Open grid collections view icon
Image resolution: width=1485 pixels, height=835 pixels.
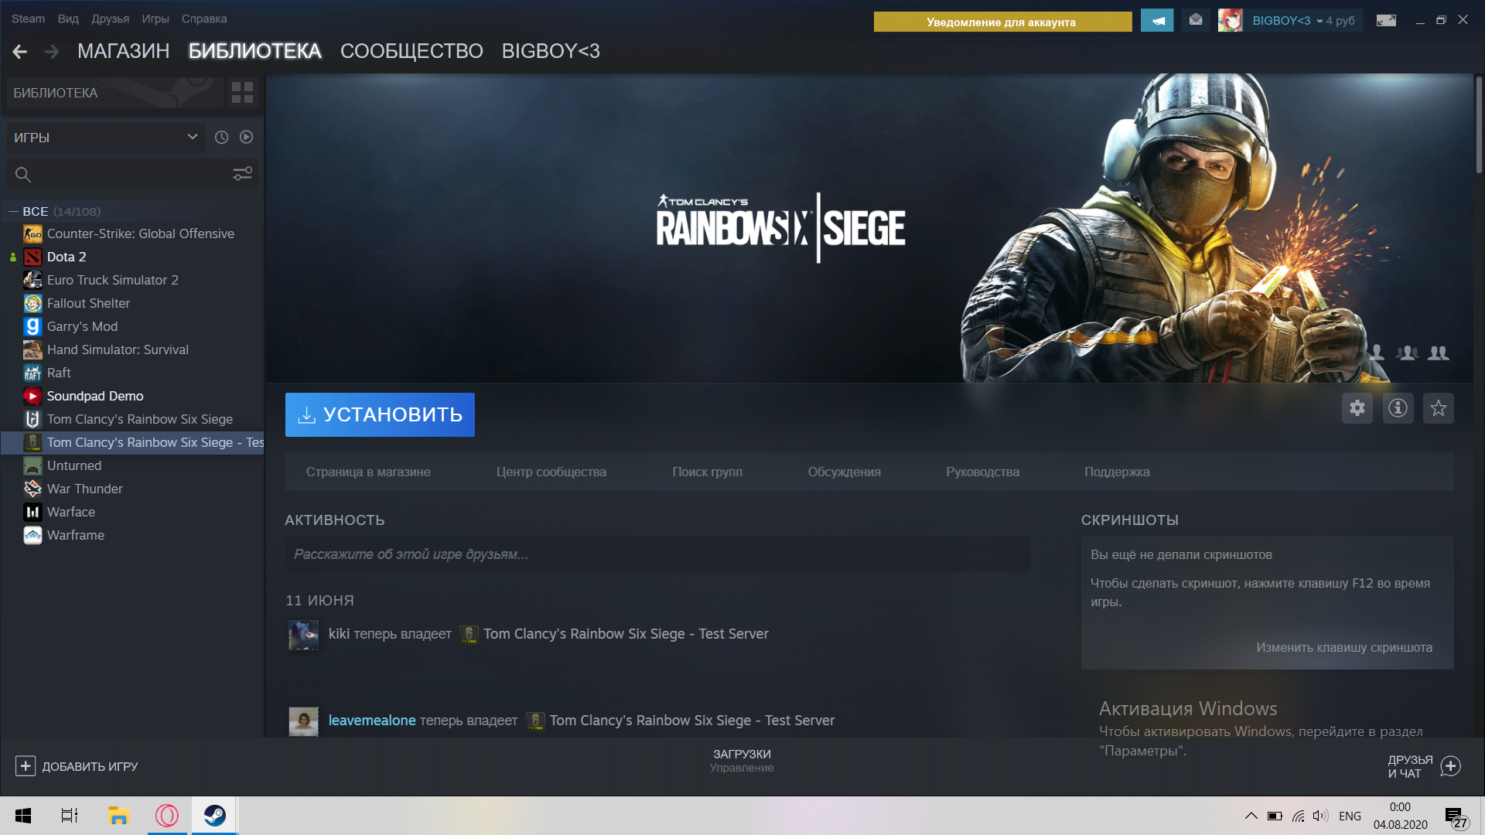click(242, 93)
